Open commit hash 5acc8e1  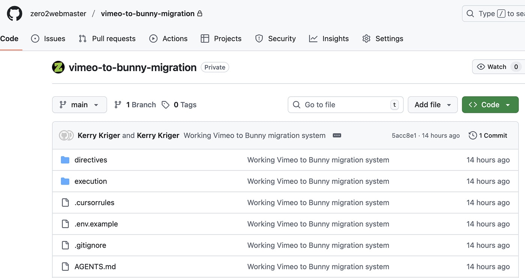404,136
